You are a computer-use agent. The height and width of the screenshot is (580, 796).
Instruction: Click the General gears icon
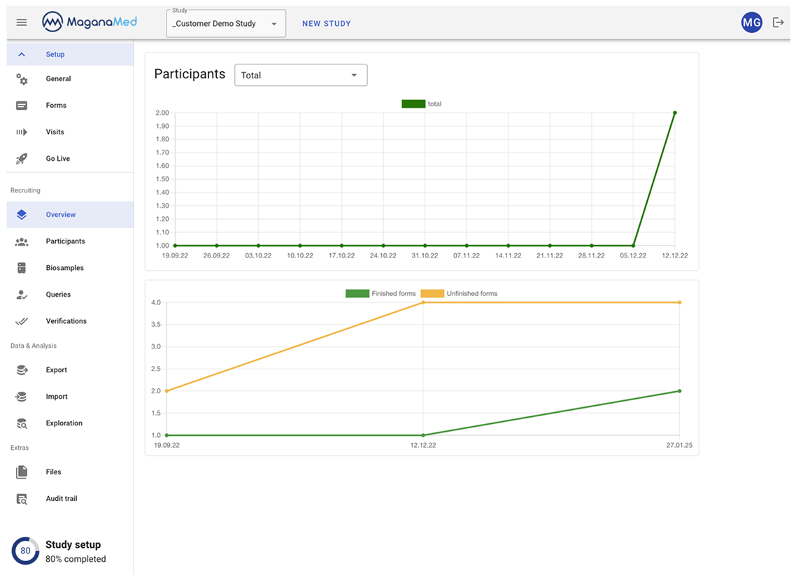click(22, 79)
